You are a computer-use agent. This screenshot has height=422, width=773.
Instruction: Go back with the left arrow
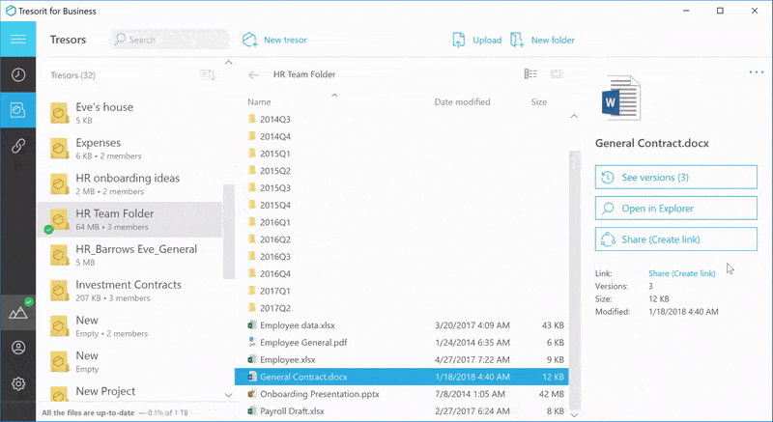coord(253,75)
